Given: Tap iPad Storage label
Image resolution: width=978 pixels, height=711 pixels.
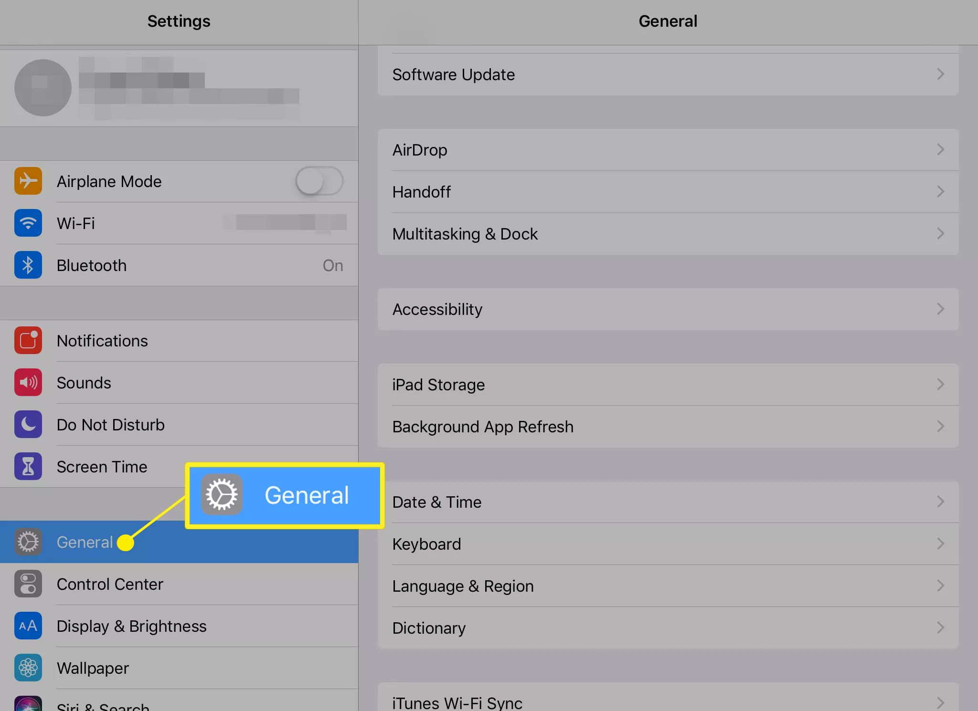Looking at the screenshot, I should click(x=438, y=385).
